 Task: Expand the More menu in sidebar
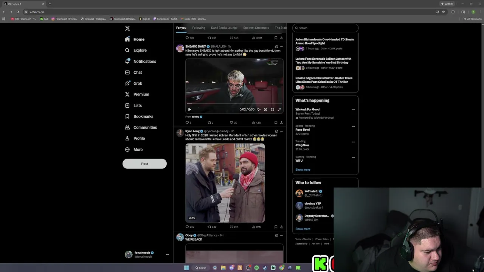[x=133, y=150]
